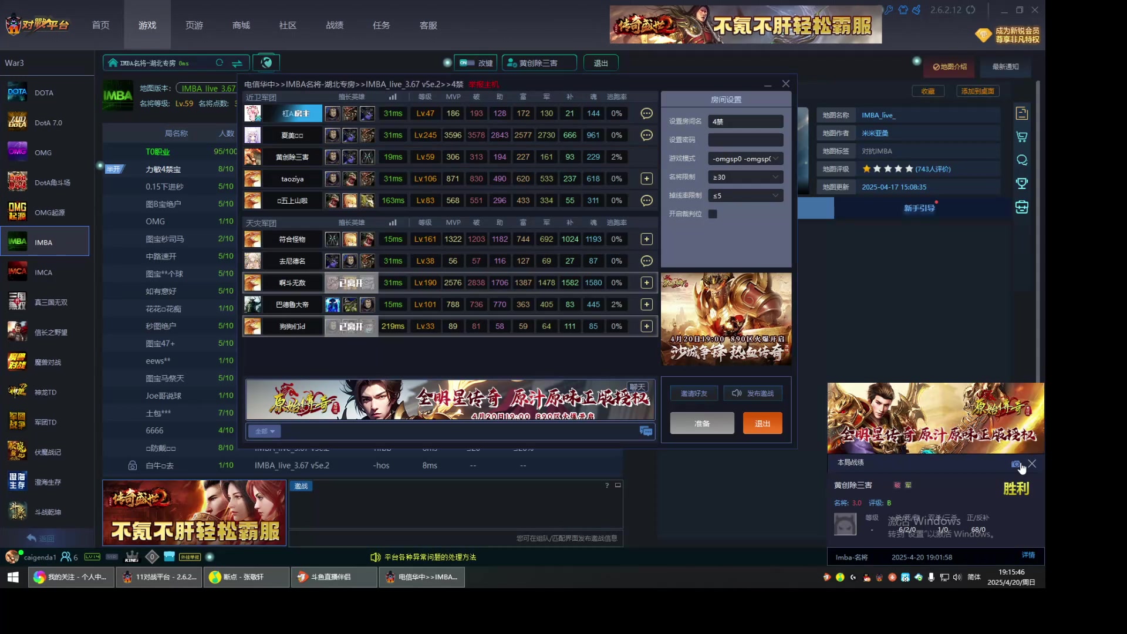The image size is (1127, 634).
Task: Add player 巴德鲁大帝 with plus icon
Action: 646,304
